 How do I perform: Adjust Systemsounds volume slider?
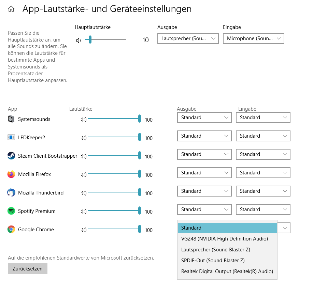click(x=114, y=119)
